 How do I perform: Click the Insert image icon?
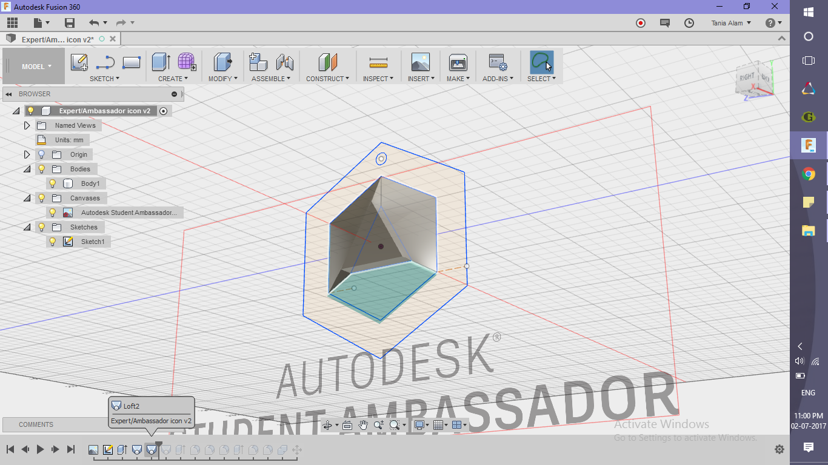click(x=420, y=62)
